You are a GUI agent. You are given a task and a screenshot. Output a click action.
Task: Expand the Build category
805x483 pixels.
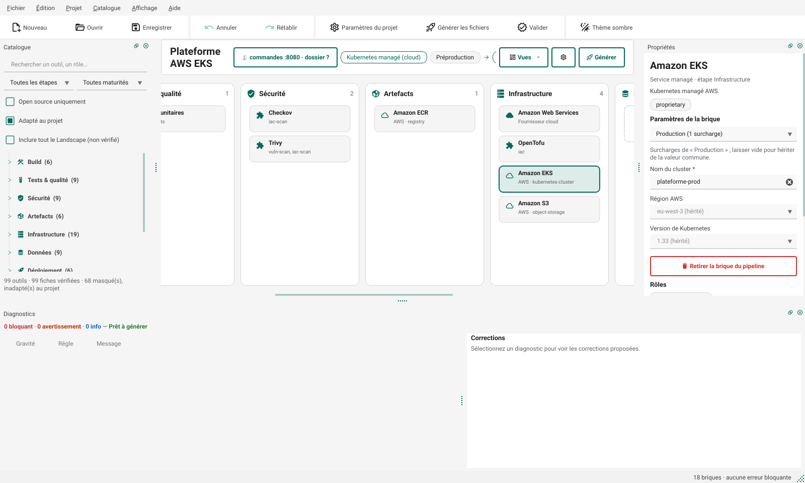click(10, 162)
